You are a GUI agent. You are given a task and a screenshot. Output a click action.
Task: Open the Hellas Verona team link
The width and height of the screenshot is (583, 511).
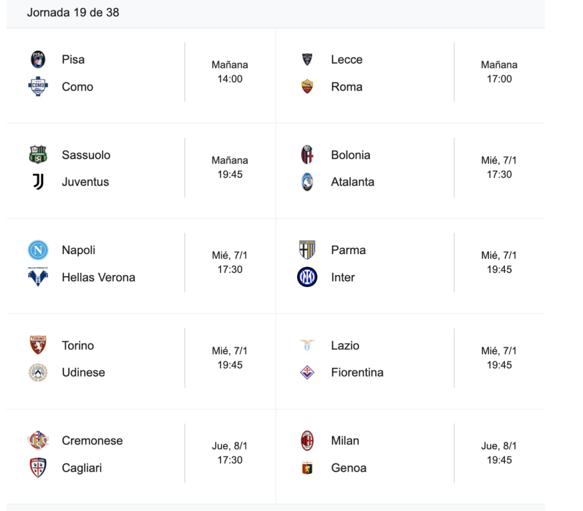click(x=98, y=277)
